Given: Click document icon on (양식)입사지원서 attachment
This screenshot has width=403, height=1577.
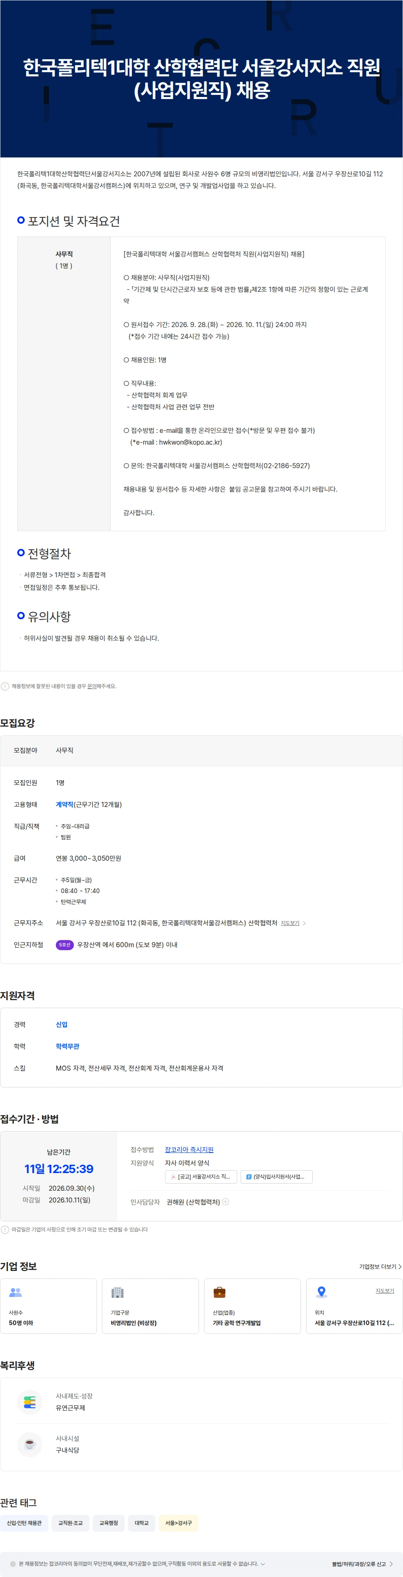Looking at the screenshot, I should pyautogui.click(x=249, y=1176).
